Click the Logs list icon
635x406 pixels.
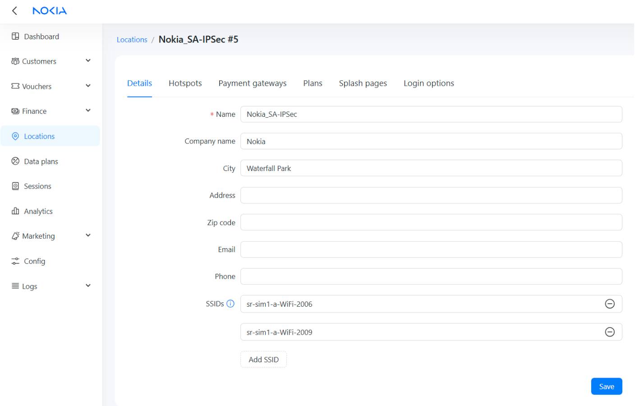coord(15,286)
